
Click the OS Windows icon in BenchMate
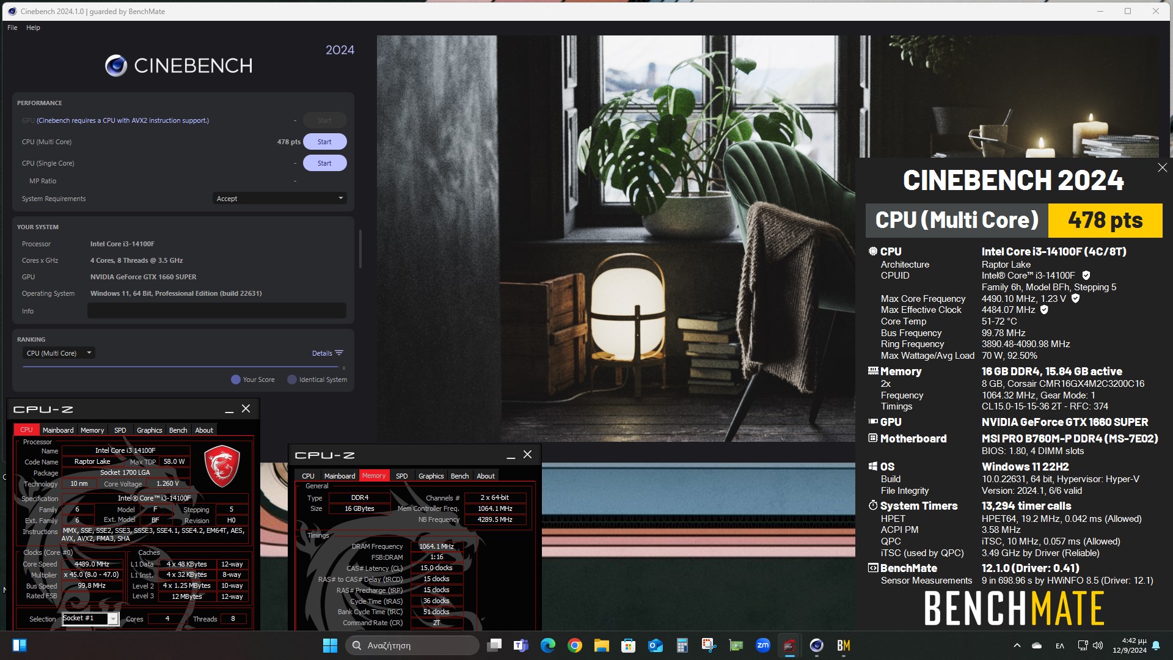(873, 466)
